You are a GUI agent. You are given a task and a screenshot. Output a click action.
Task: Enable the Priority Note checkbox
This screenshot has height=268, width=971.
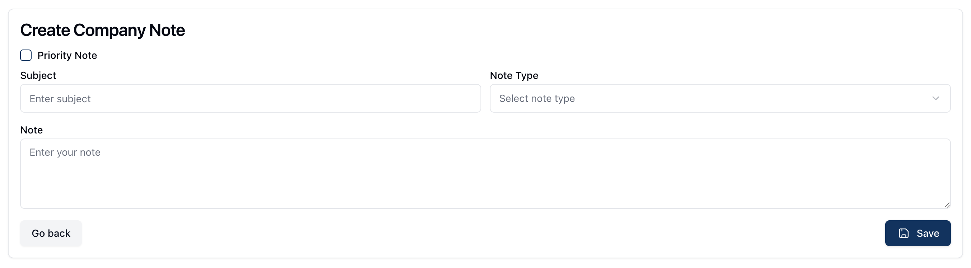[x=26, y=55]
